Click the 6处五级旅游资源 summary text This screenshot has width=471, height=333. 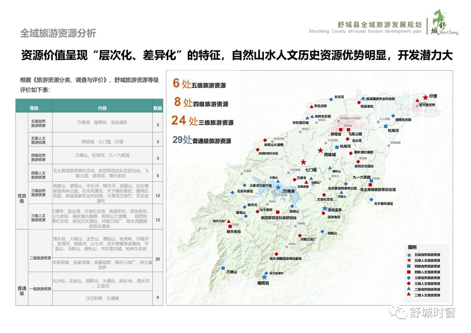coord(199,84)
